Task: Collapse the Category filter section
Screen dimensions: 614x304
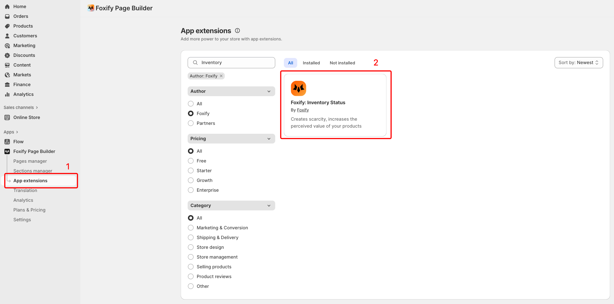Action: click(x=231, y=205)
